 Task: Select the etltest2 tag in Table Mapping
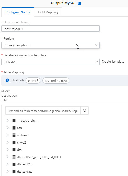coord(33,80)
